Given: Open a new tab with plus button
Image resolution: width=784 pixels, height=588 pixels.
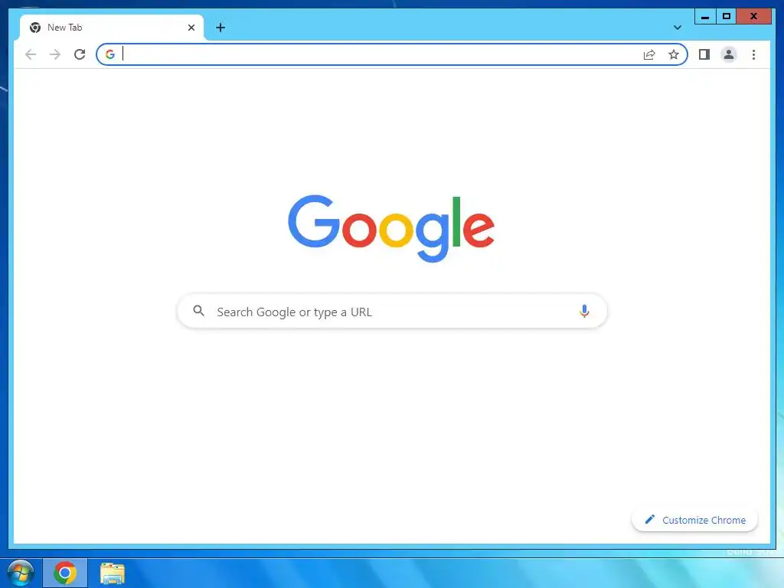Looking at the screenshot, I should point(220,28).
